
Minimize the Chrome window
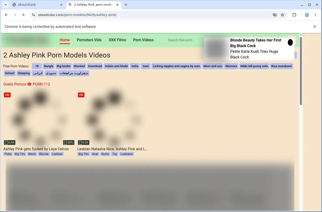tap(302, 5)
